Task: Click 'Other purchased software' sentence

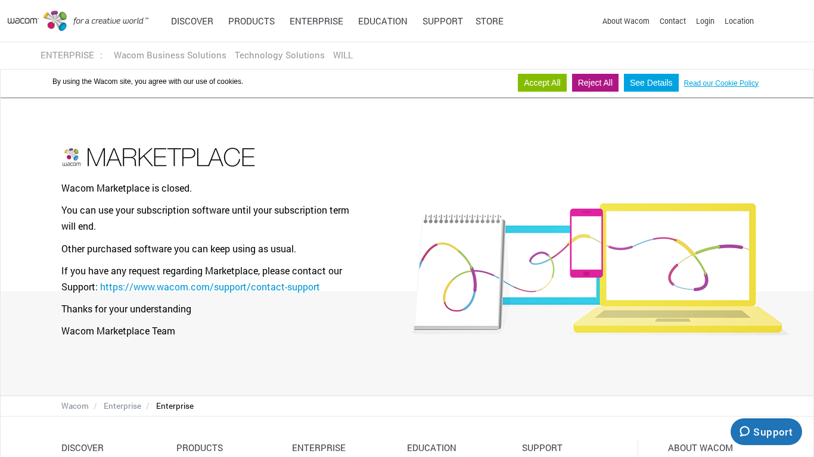Action: tap(179, 249)
